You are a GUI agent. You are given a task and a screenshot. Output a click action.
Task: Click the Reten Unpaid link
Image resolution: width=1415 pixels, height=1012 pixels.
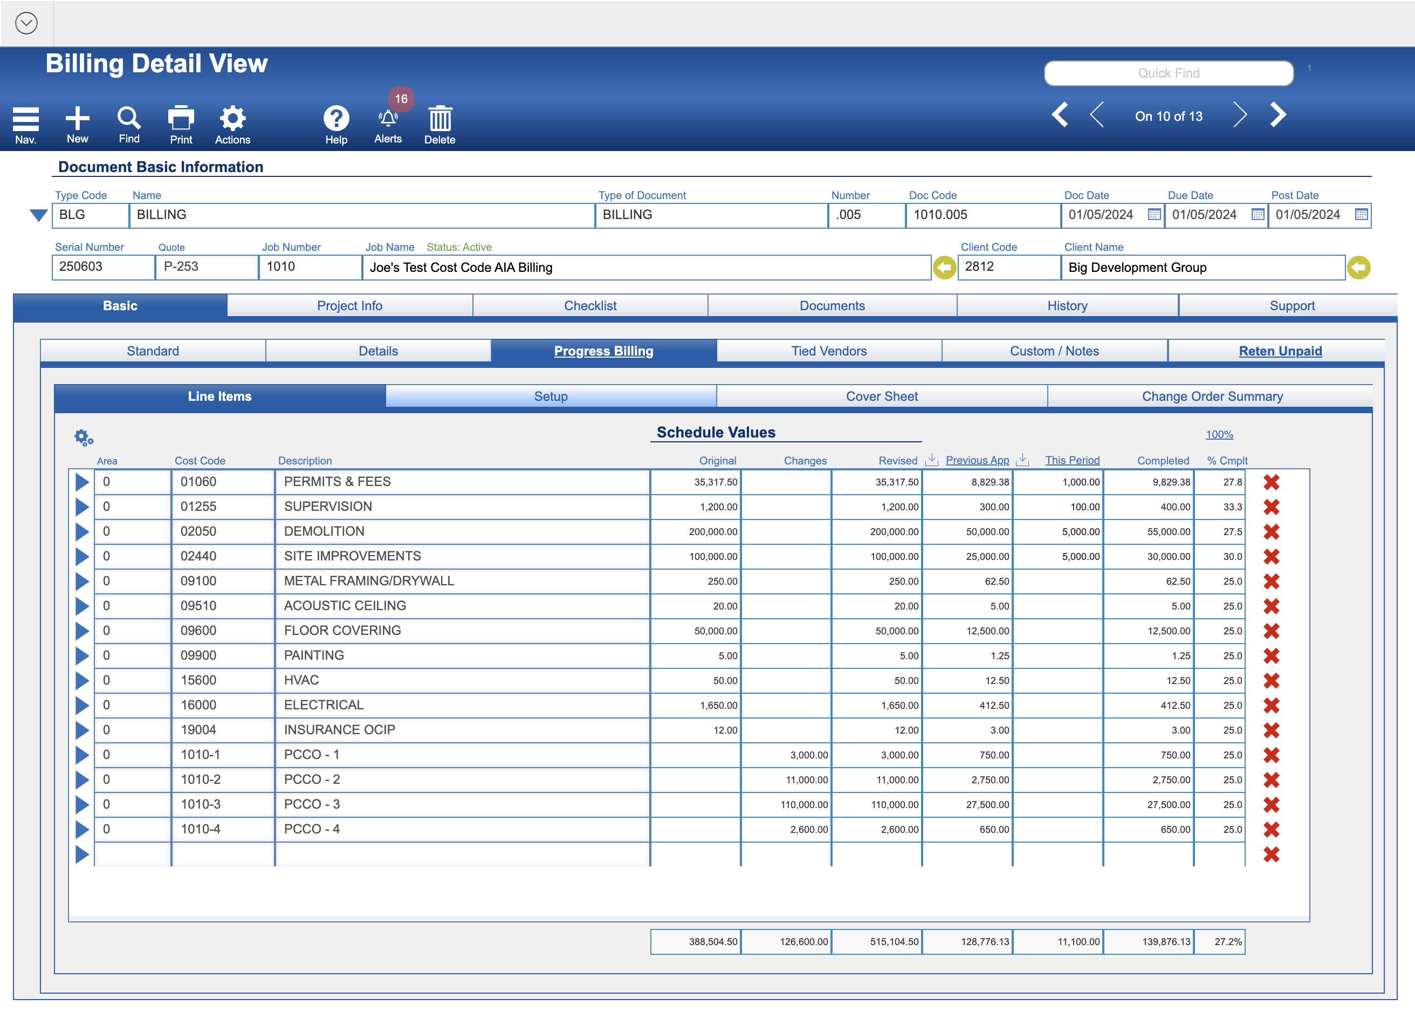pos(1280,352)
